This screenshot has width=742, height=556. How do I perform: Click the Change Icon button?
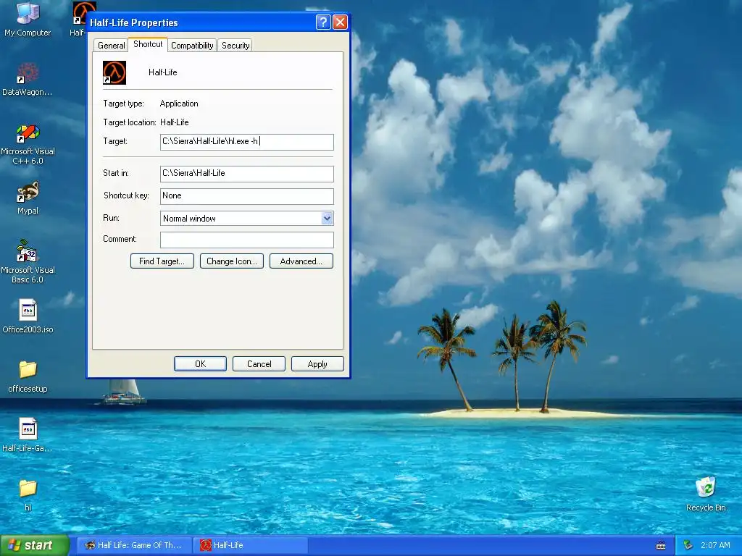click(x=231, y=261)
